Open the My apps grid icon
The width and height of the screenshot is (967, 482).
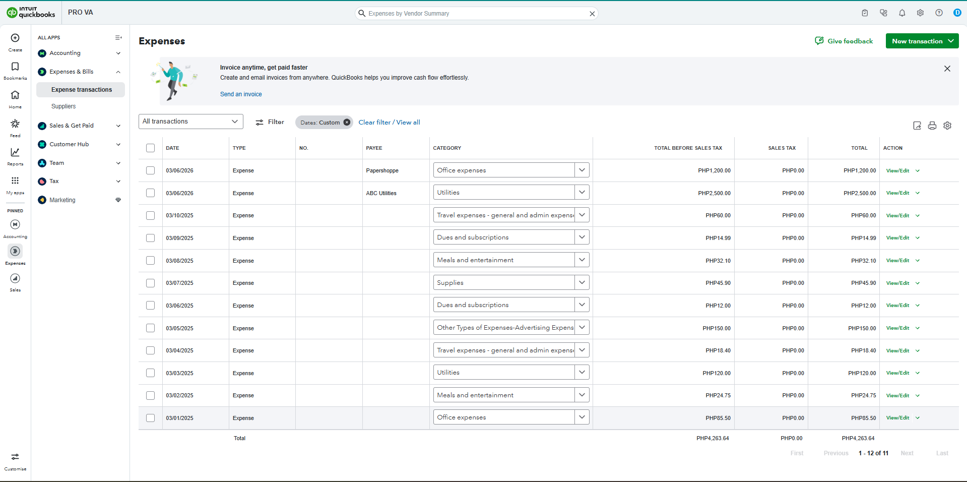(x=15, y=181)
